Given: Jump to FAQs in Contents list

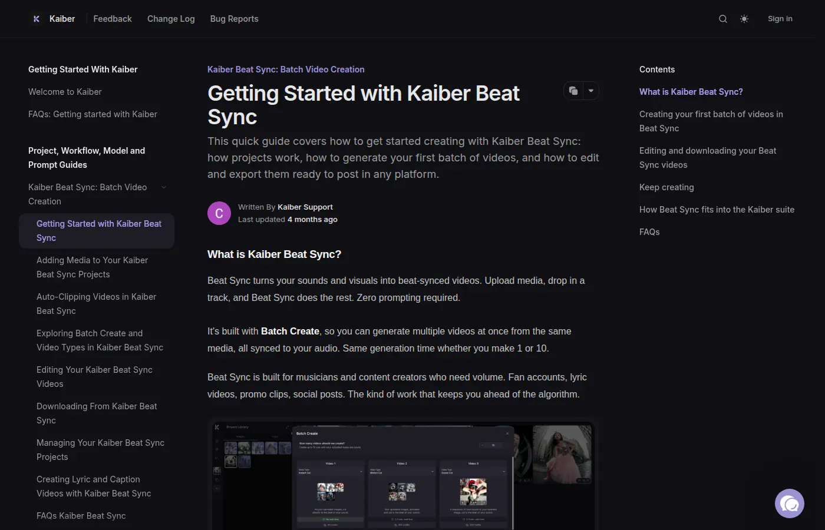Looking at the screenshot, I should [x=649, y=232].
